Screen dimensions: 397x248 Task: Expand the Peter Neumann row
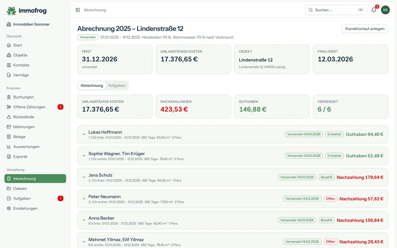point(233,199)
